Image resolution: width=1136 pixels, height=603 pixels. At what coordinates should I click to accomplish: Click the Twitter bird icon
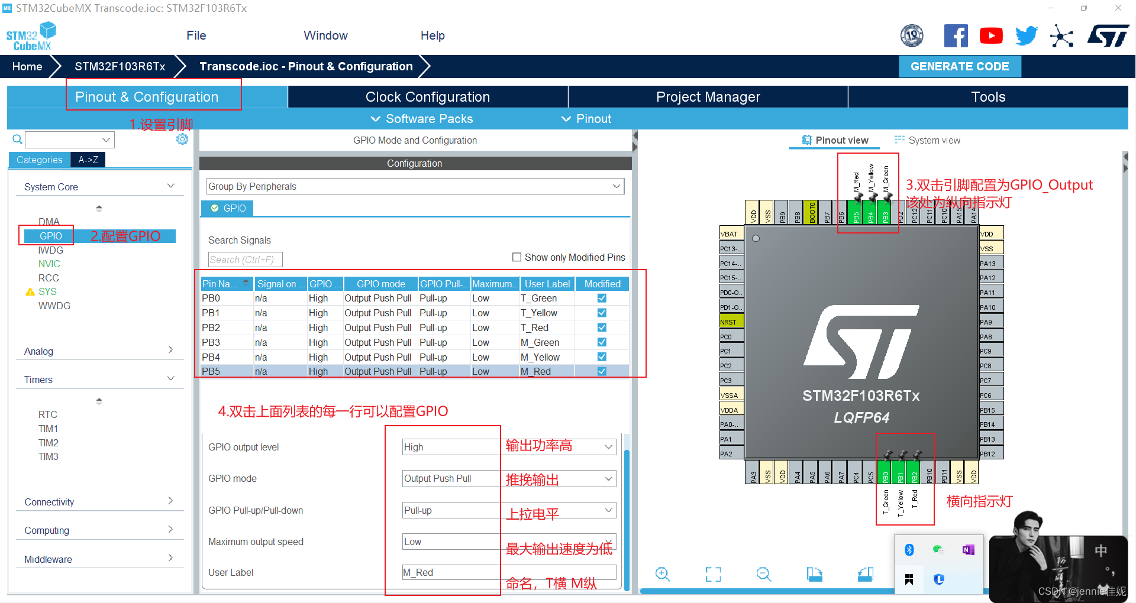(1027, 36)
